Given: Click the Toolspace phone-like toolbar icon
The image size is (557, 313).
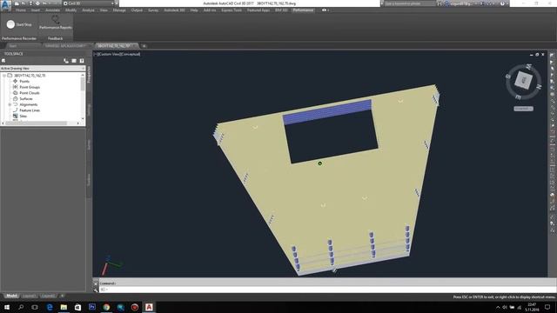Looking at the screenshot, I should (x=66, y=61).
